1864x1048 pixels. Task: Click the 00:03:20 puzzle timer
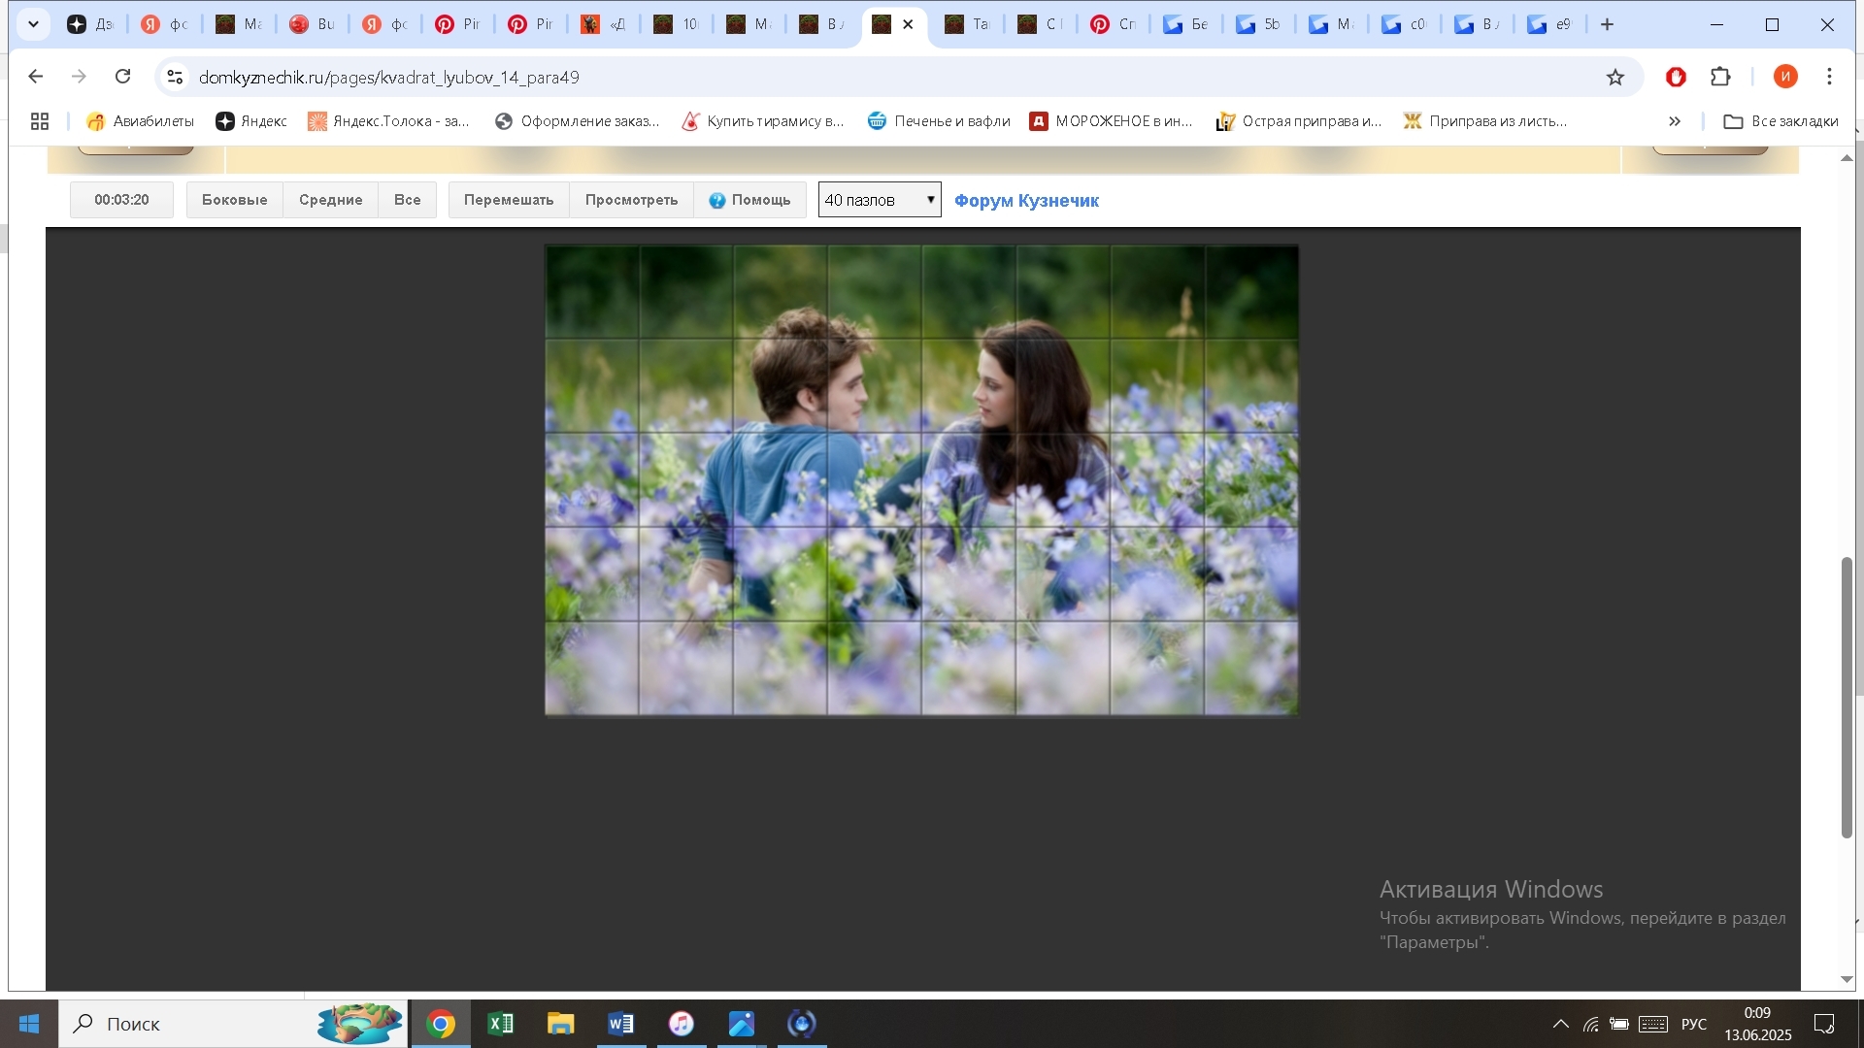(x=121, y=200)
